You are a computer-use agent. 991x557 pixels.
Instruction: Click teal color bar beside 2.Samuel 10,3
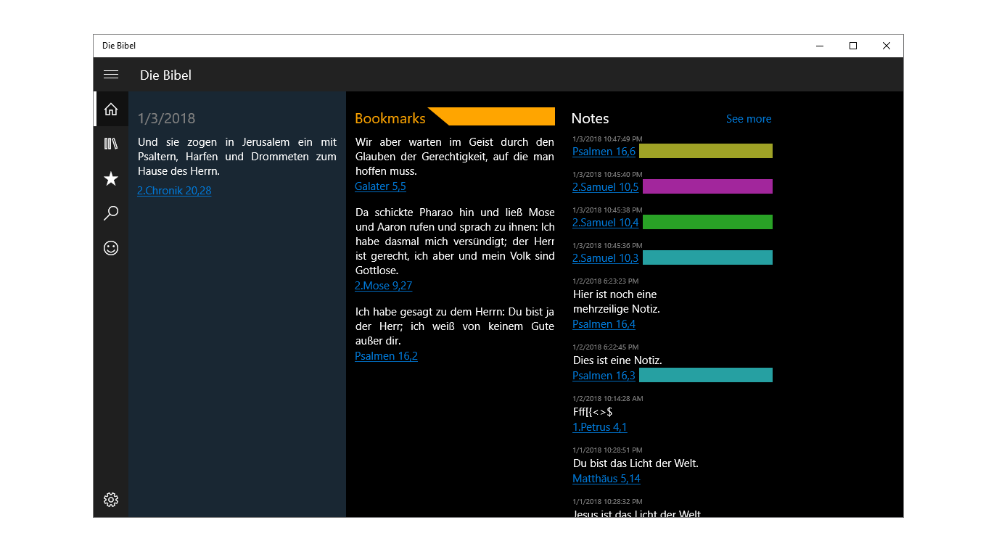(707, 257)
